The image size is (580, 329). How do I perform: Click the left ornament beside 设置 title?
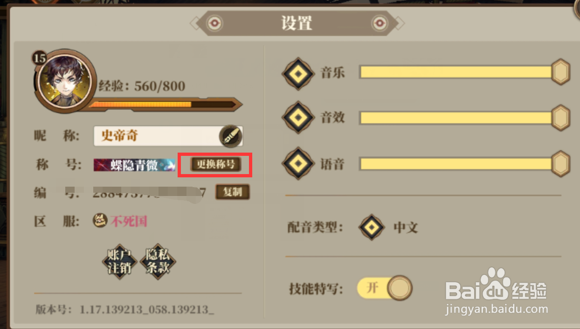214,23
